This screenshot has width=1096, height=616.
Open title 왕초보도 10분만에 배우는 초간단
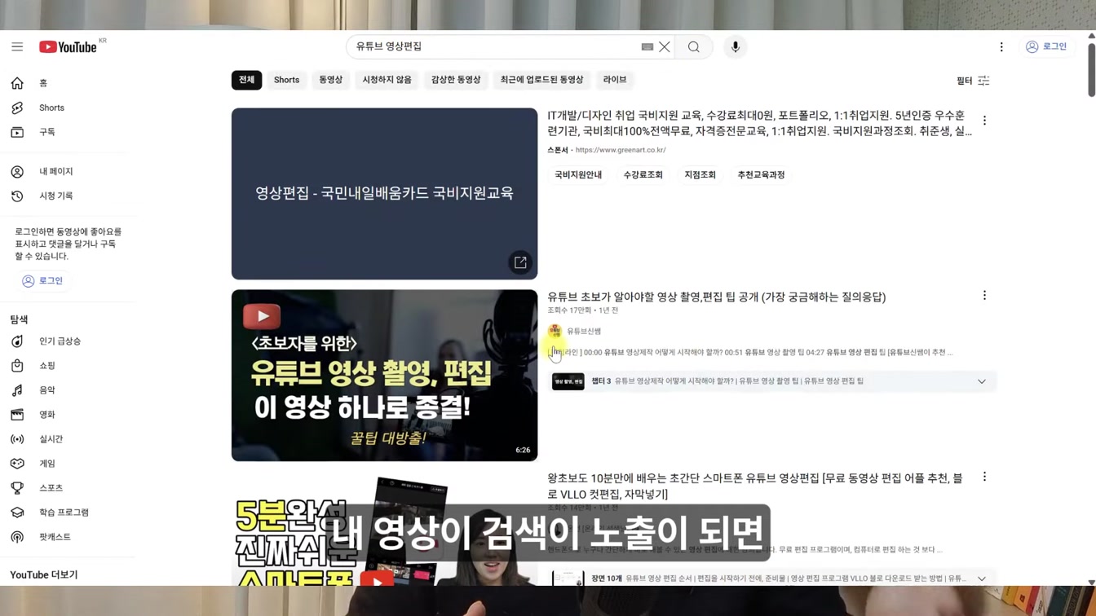tap(754, 486)
